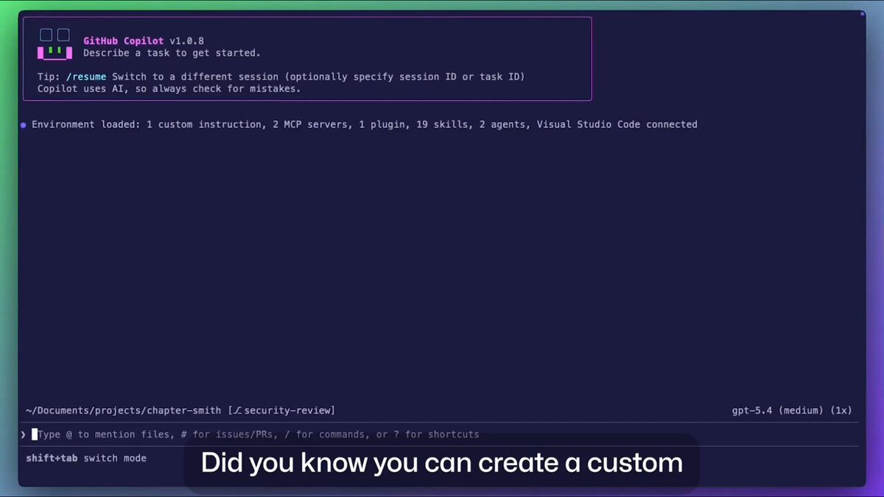Click the GitHub Copilot title text
The width and height of the screenshot is (884, 497).
point(124,40)
